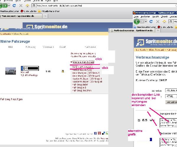177x147 pixels.
Task: Select Verbrauchsanzeige Spritmonitor.de tab
Action: (132, 31)
